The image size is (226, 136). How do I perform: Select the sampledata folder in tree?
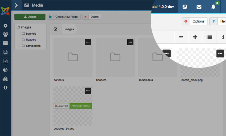[x=33, y=46]
